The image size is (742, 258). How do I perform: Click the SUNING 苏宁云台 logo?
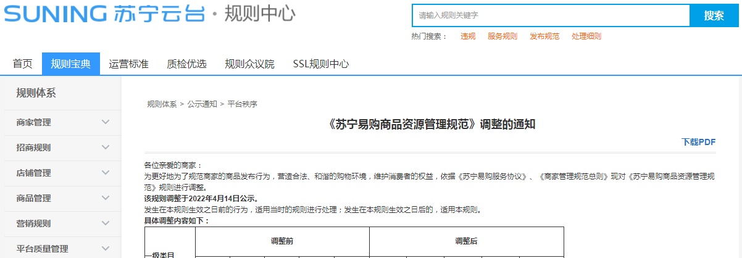click(104, 14)
